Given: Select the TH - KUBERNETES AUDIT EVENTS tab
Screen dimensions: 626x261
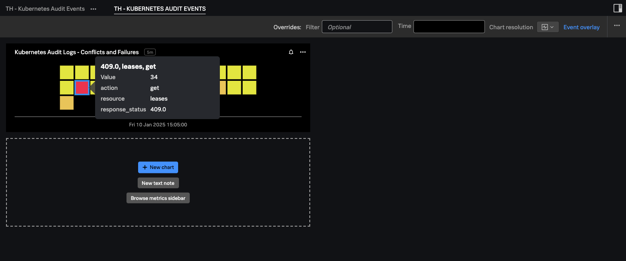Looking at the screenshot, I should (160, 9).
